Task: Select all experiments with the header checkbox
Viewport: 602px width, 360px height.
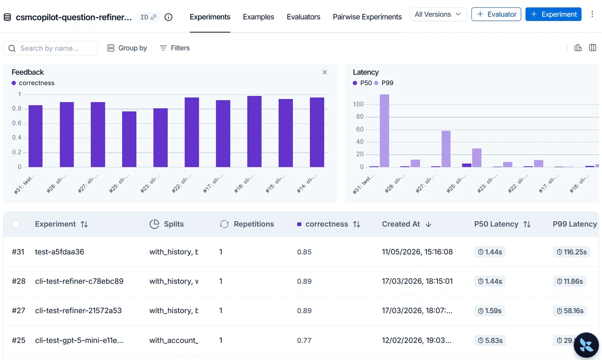Action: (15, 224)
